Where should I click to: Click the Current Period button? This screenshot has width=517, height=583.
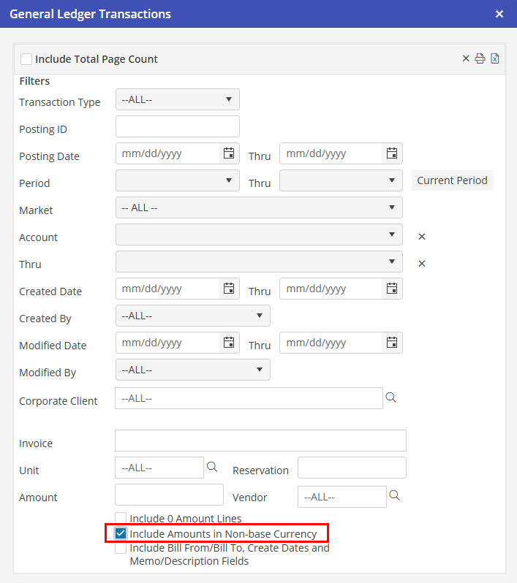(452, 180)
